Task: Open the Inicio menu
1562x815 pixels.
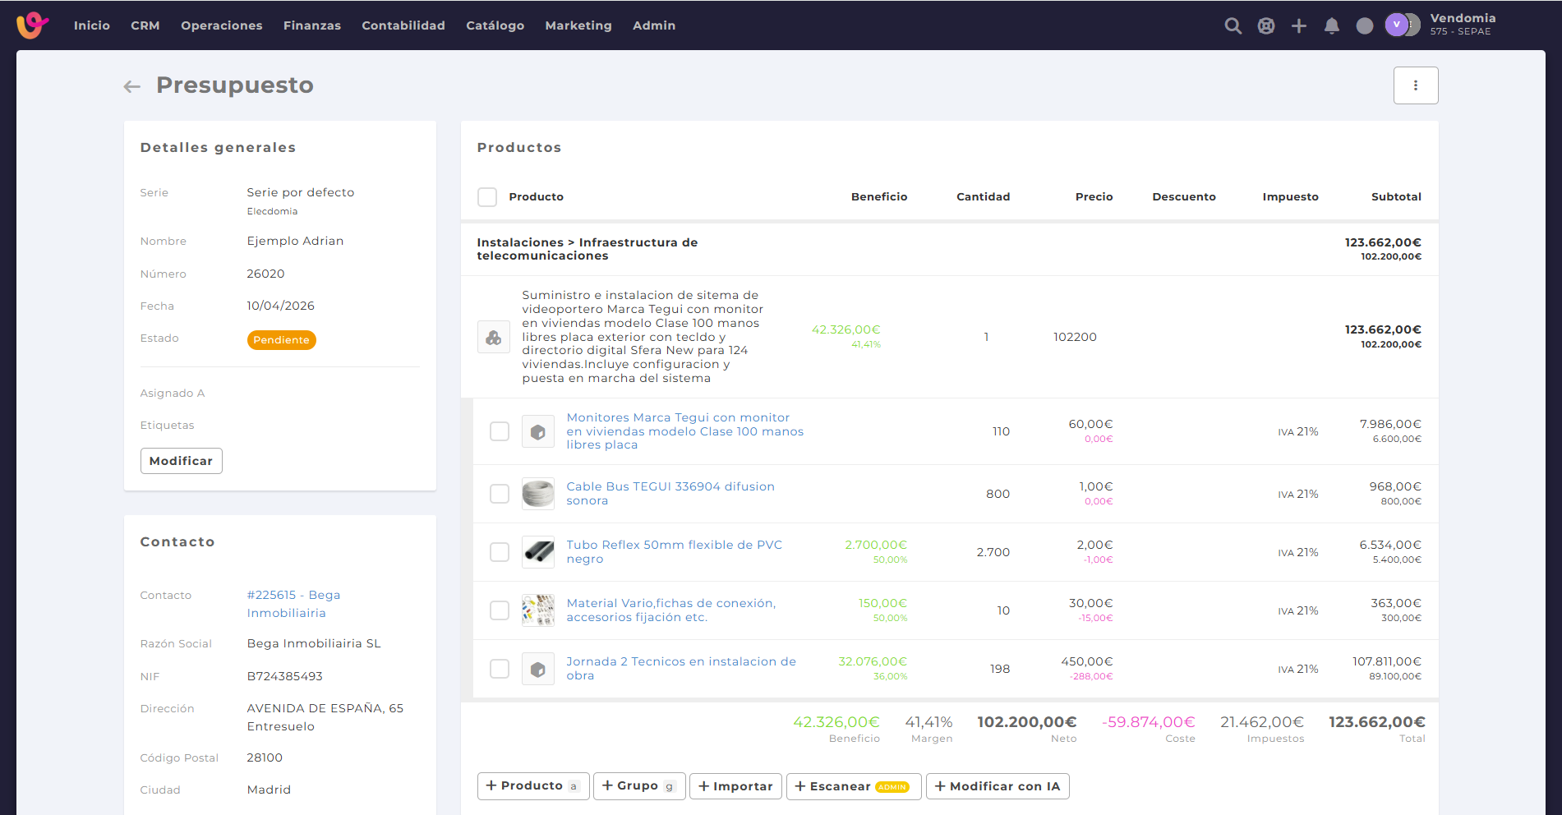Action: pos(92,25)
